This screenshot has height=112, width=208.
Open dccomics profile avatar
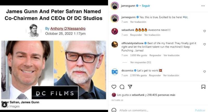pos(115,72)
